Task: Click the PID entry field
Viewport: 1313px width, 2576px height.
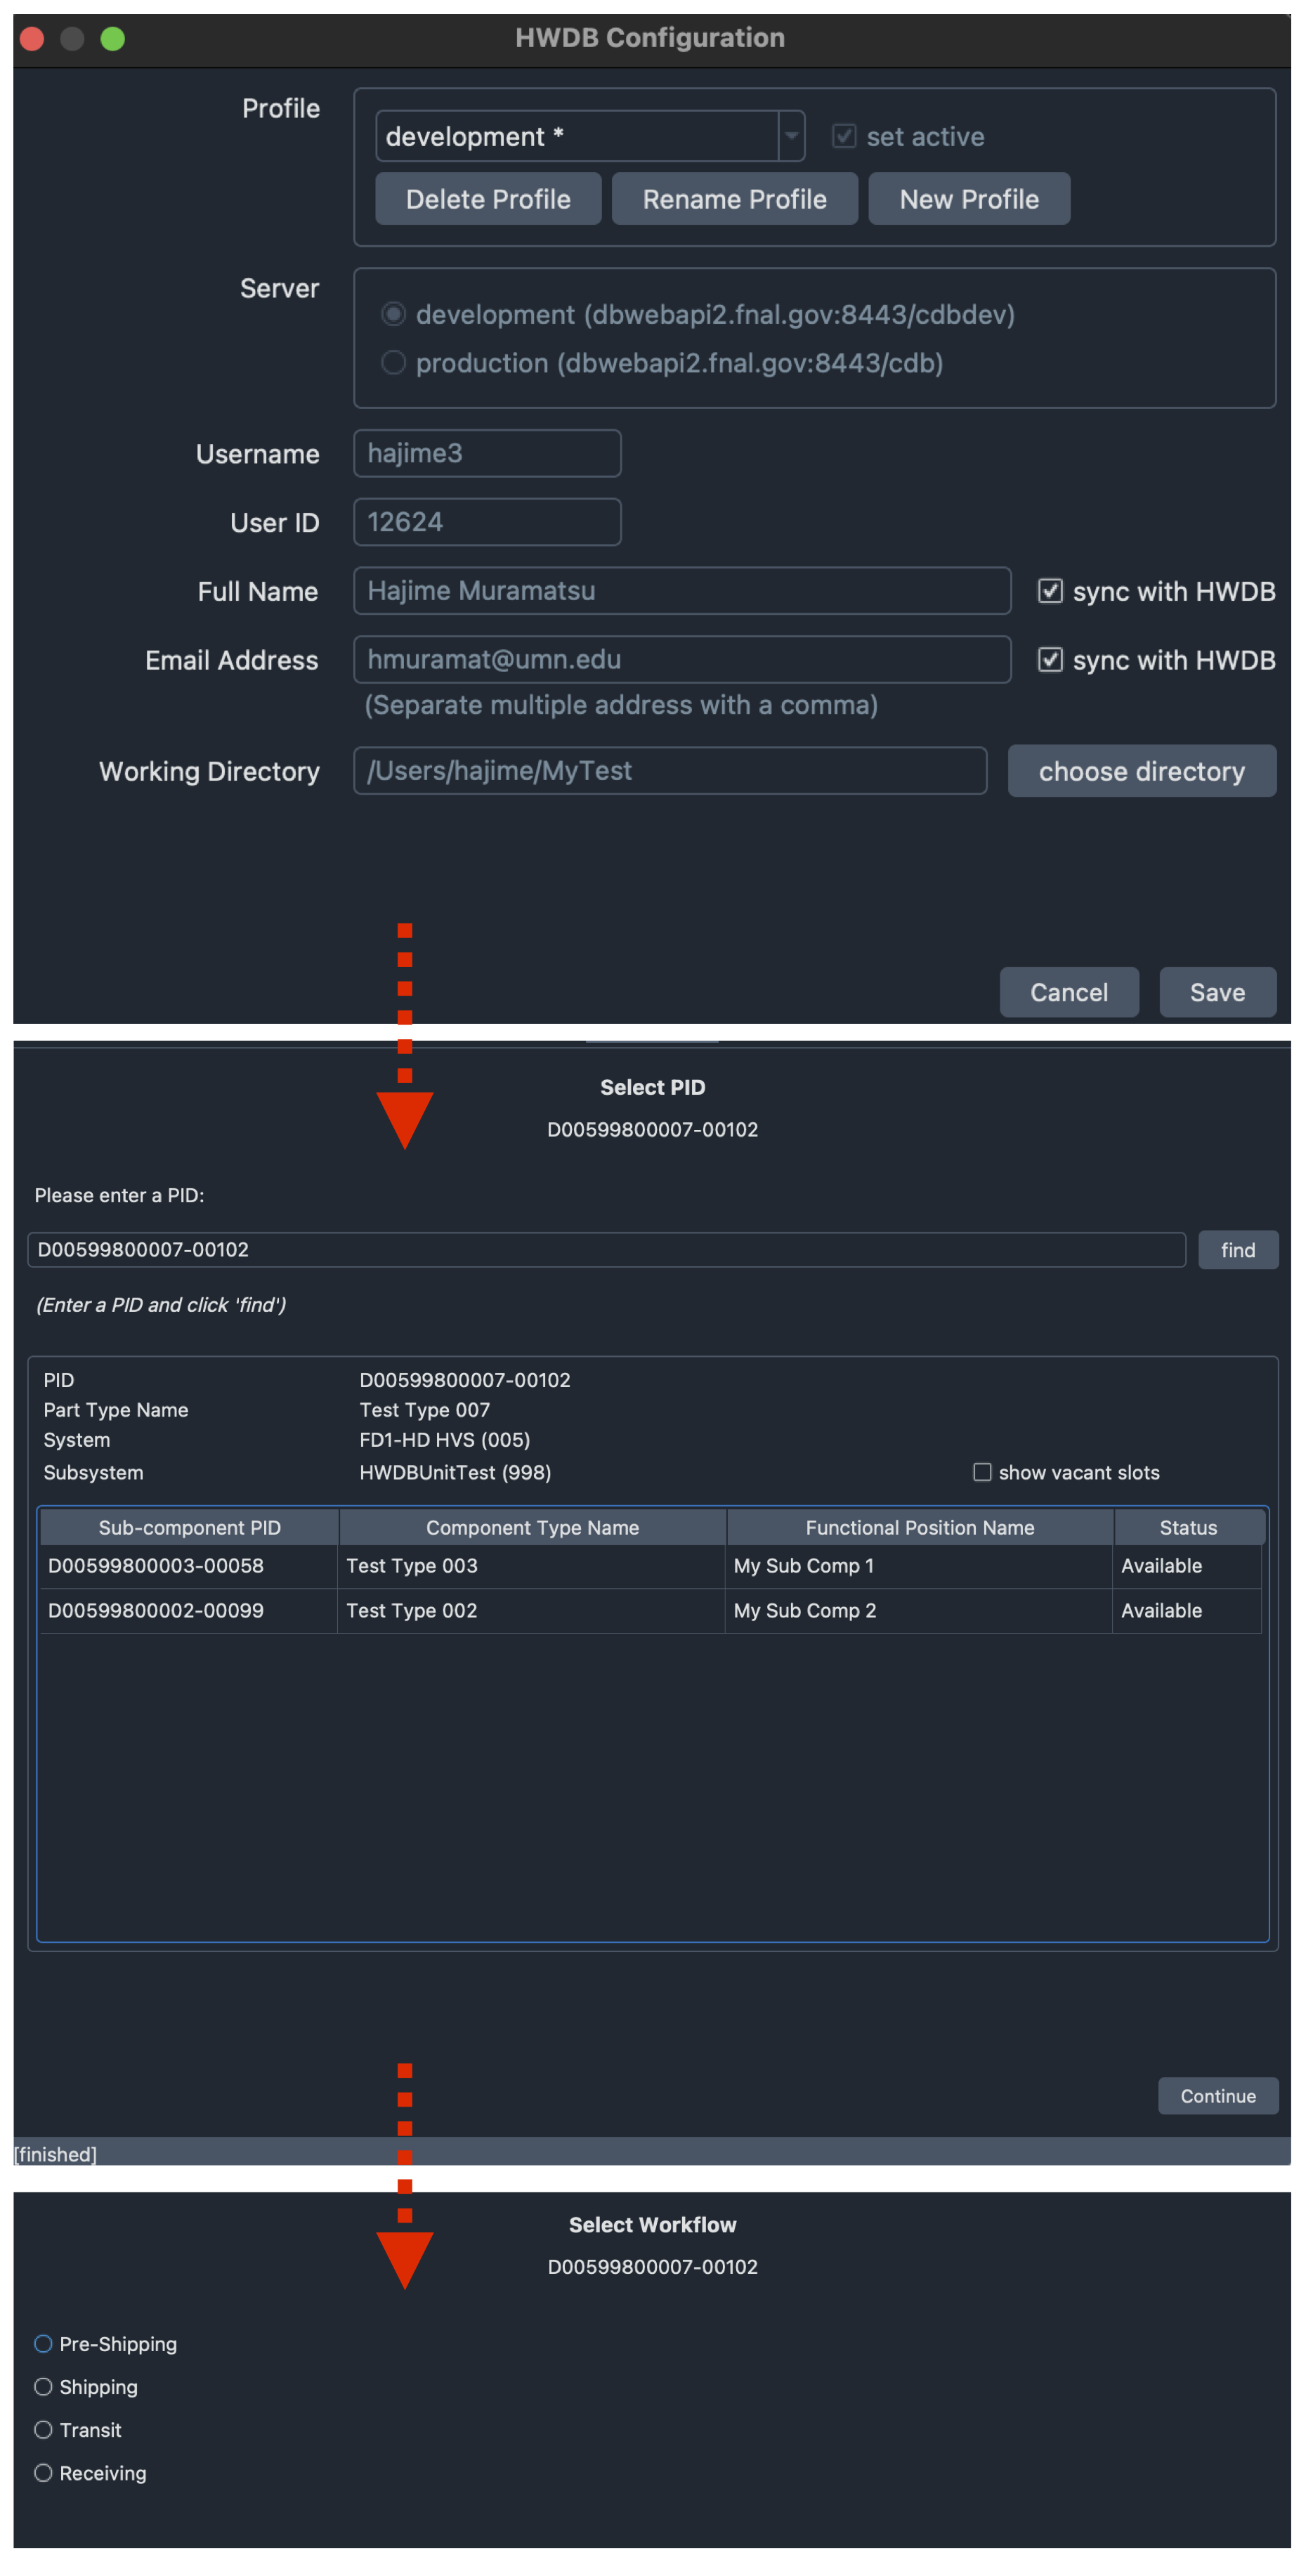Action: click(x=606, y=1249)
